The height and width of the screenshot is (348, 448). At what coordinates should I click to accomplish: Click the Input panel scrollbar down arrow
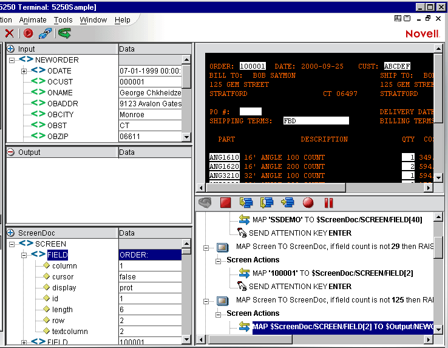[187, 137]
